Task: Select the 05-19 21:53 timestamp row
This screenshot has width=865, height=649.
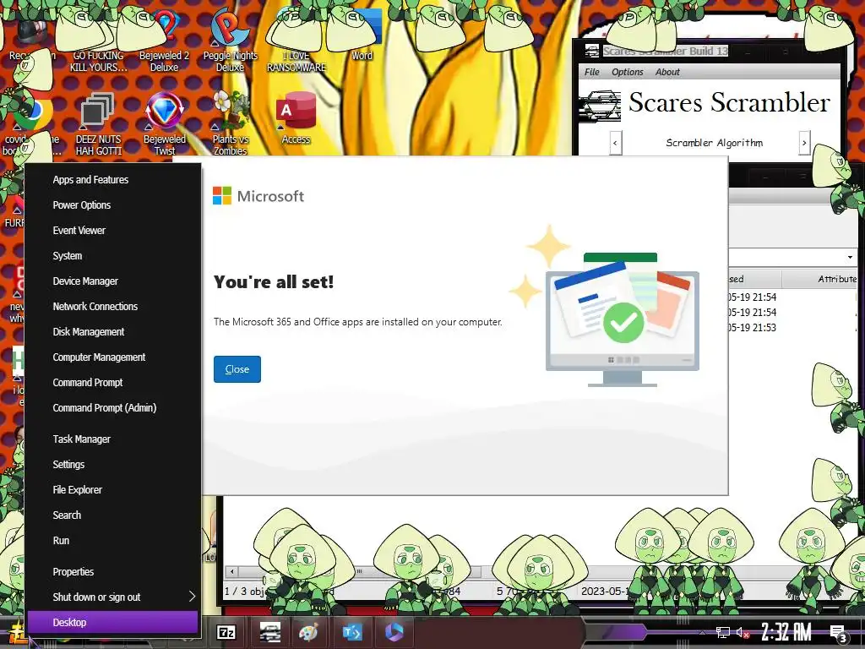Action: click(751, 328)
